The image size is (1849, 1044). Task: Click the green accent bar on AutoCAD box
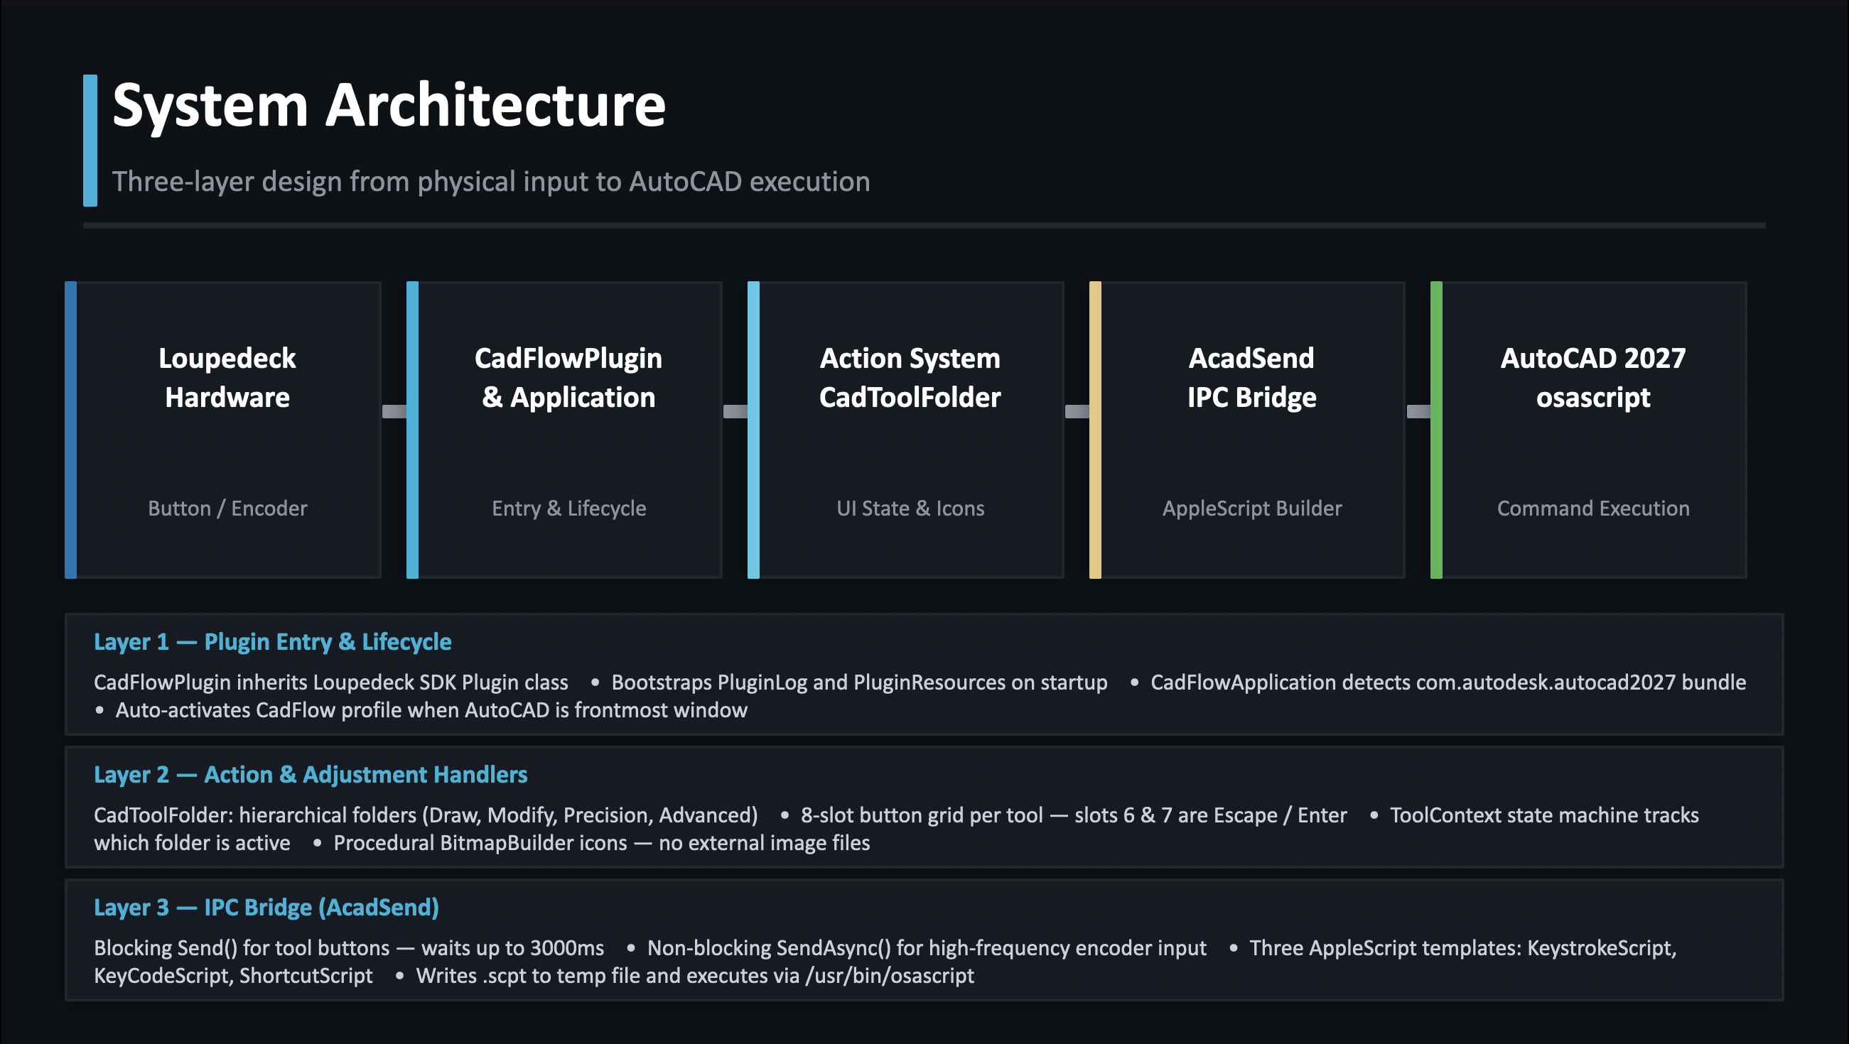(1435, 430)
